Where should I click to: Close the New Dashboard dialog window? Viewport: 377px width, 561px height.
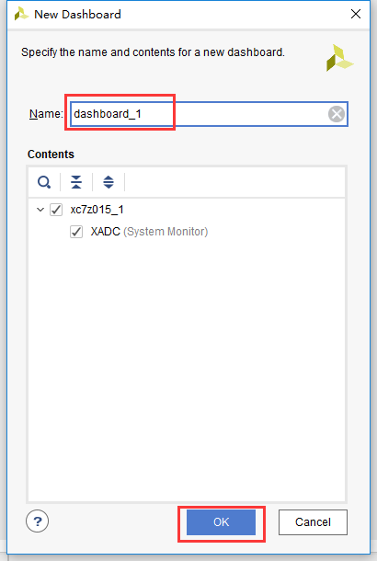coord(356,14)
